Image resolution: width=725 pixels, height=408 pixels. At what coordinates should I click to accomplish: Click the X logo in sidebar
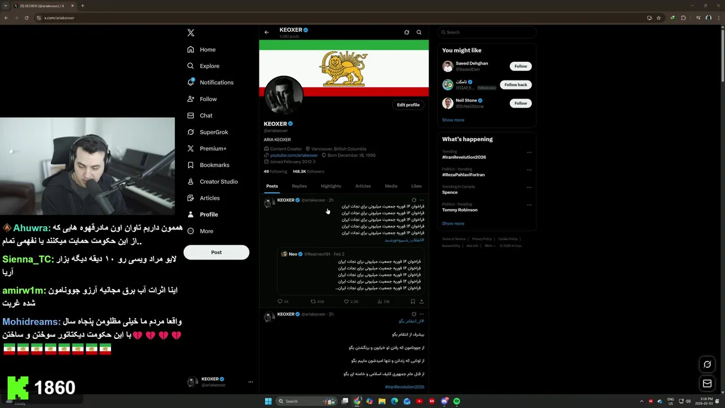[191, 33]
